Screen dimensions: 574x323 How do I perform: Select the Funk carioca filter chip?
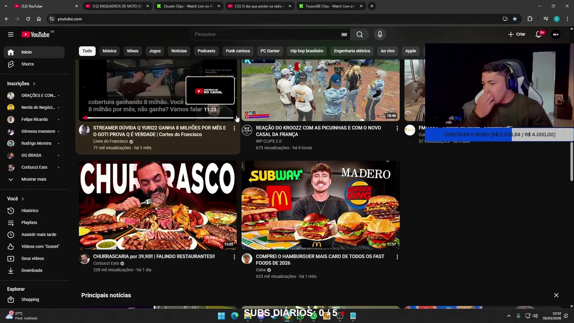click(x=238, y=51)
